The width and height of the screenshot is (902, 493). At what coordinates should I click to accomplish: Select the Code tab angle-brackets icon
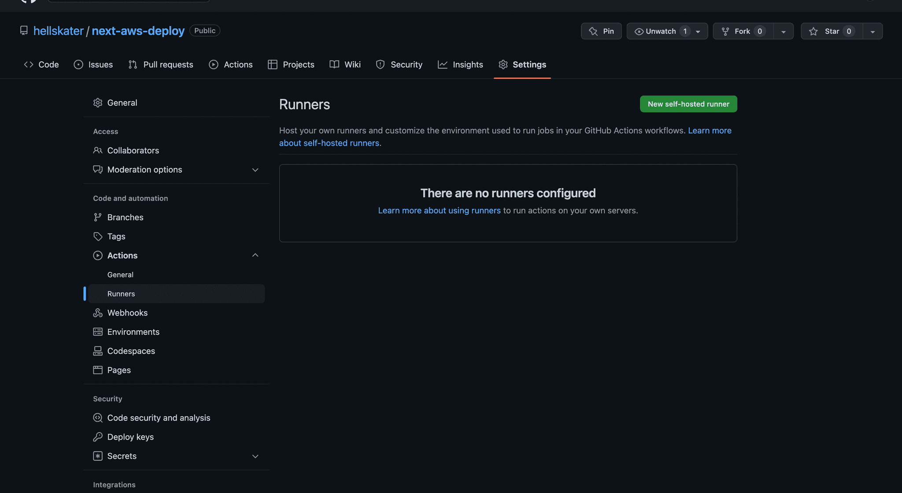28,64
